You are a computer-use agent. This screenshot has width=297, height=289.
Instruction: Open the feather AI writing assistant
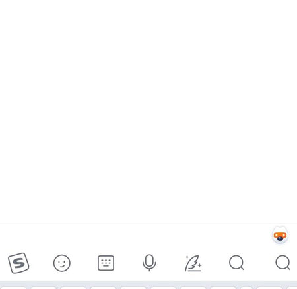click(x=193, y=263)
